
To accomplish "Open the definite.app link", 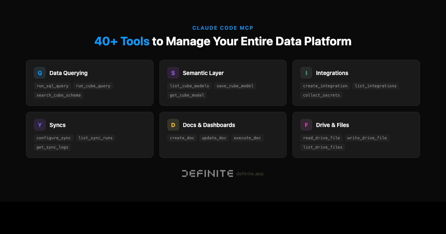I will click(x=250, y=173).
